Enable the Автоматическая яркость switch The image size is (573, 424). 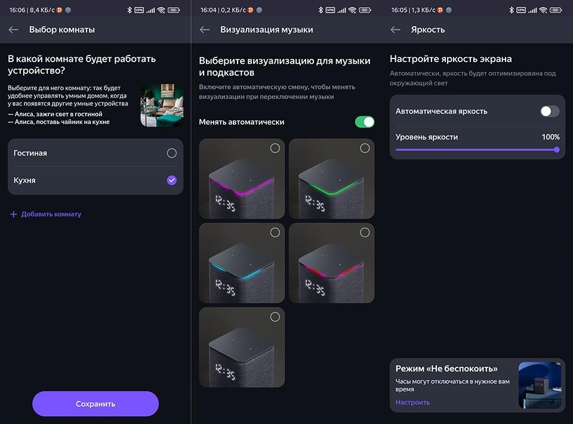click(x=550, y=112)
